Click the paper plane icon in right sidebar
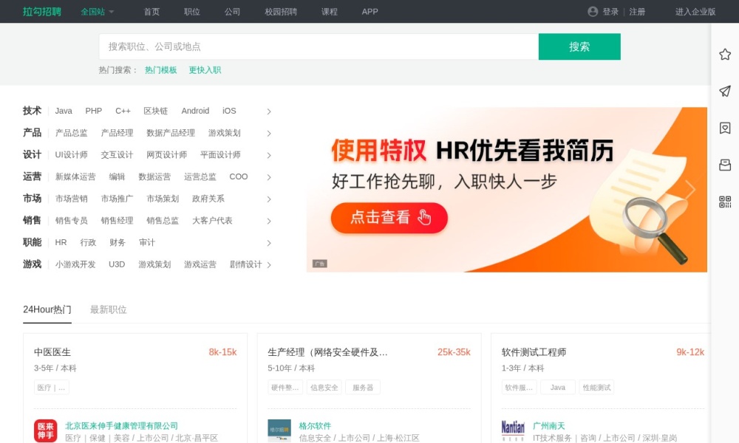Image resolution: width=739 pixels, height=443 pixels. click(x=725, y=92)
